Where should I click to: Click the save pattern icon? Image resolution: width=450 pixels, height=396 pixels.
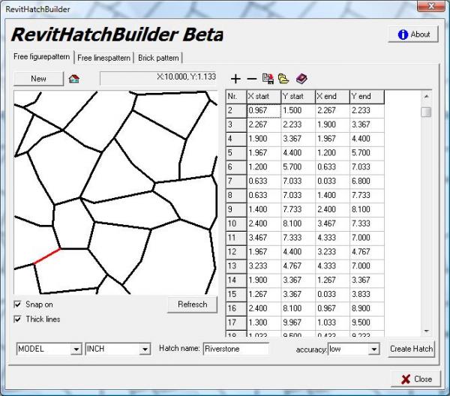tap(268, 79)
